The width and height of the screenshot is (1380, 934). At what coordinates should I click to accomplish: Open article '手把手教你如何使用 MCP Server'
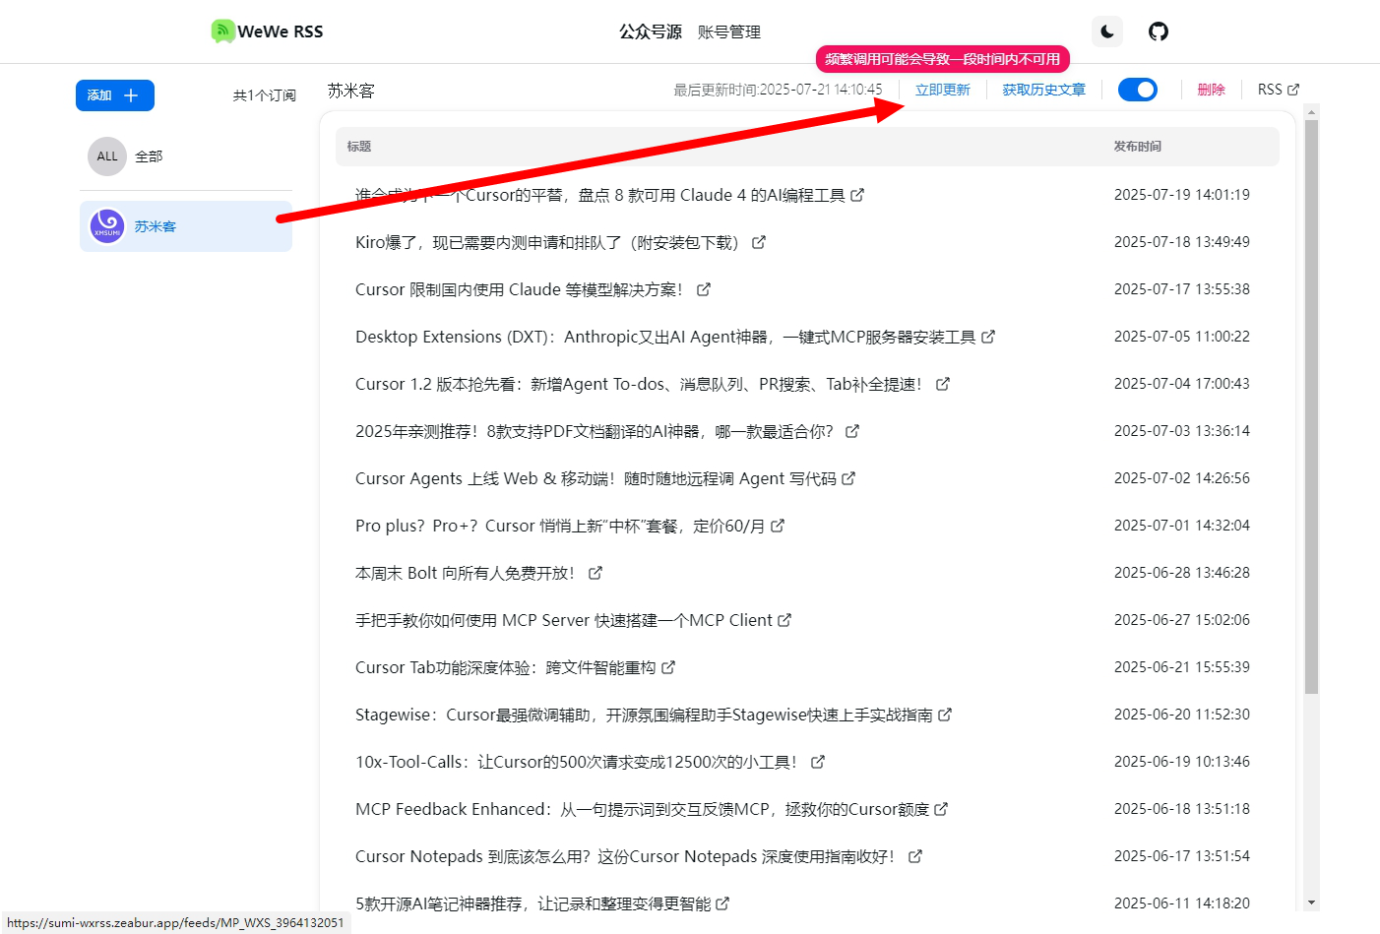564,620
